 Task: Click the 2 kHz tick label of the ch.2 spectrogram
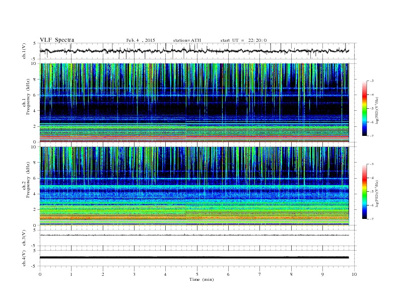35,210
